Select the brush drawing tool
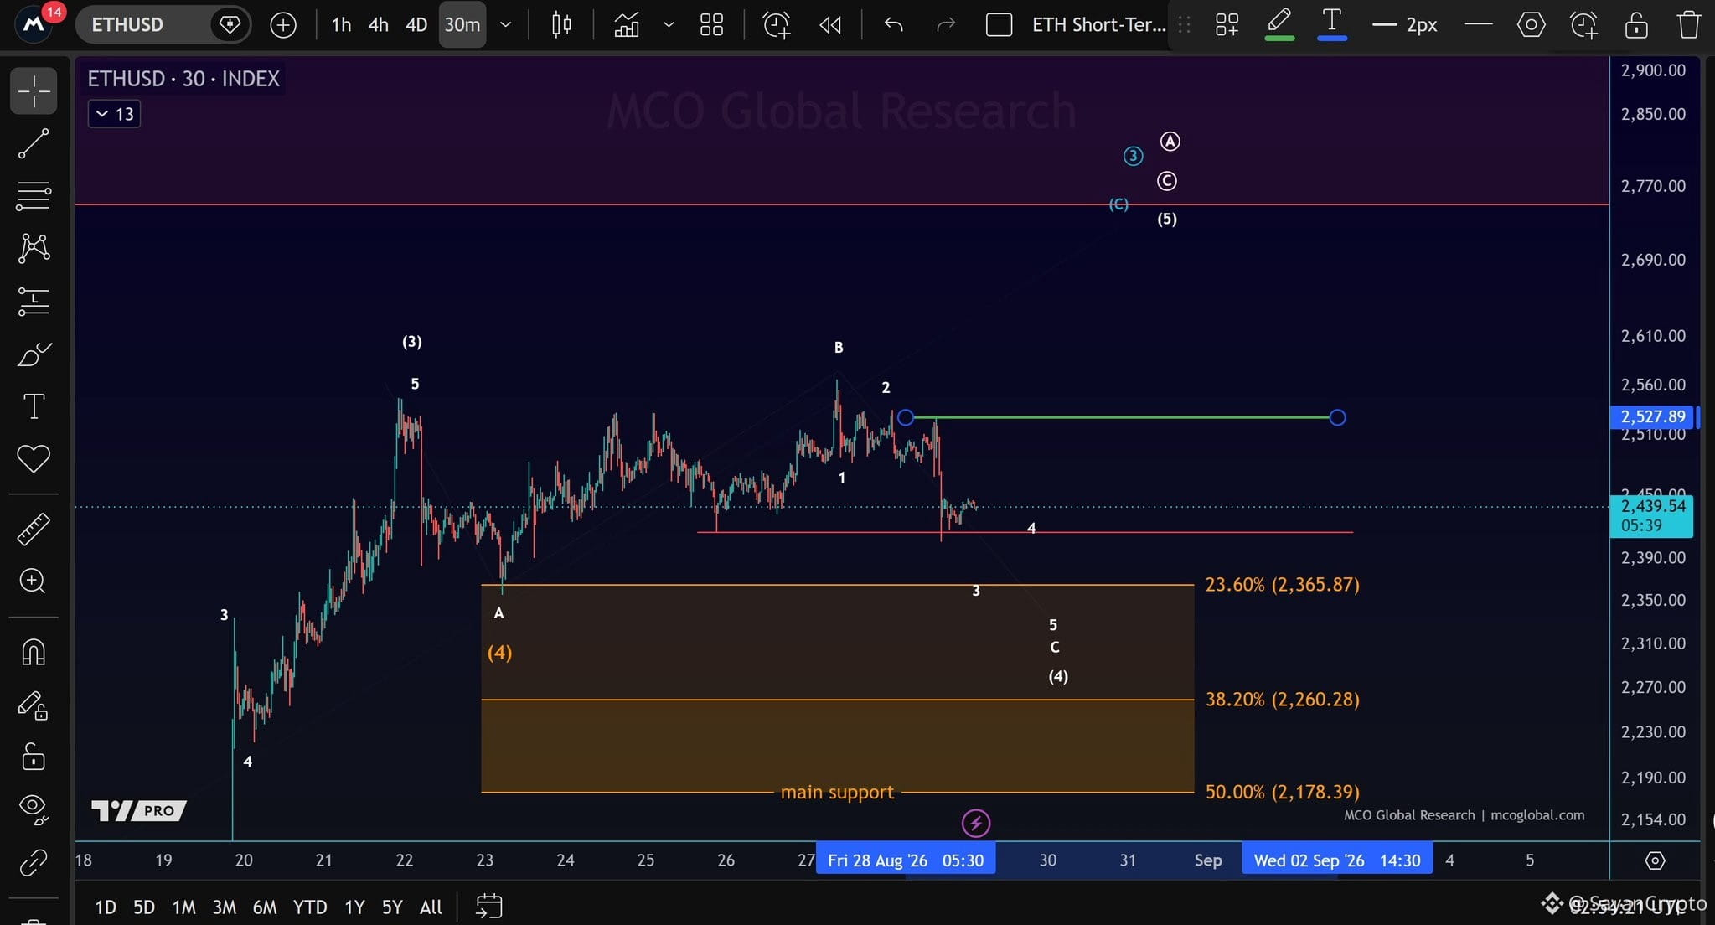This screenshot has width=1715, height=925. tap(34, 354)
